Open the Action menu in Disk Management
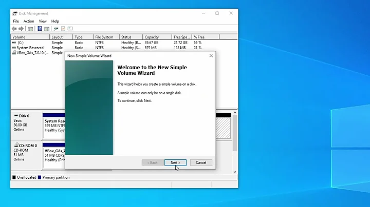This screenshot has height=207, width=370. click(29, 21)
